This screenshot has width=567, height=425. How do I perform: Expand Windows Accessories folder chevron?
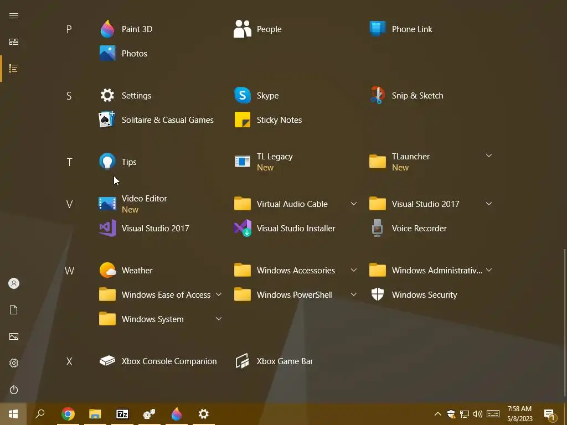click(x=354, y=270)
